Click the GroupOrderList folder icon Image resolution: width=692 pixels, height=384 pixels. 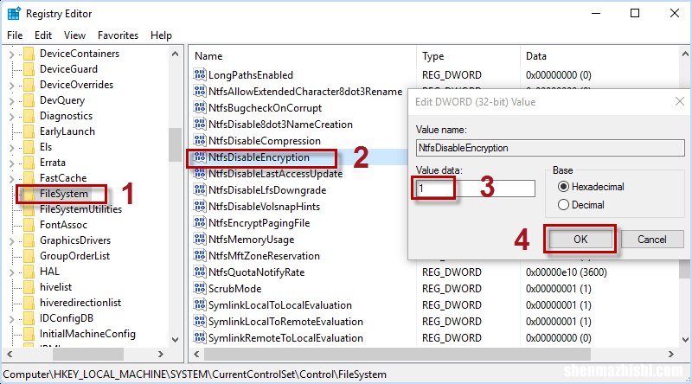coord(29,255)
